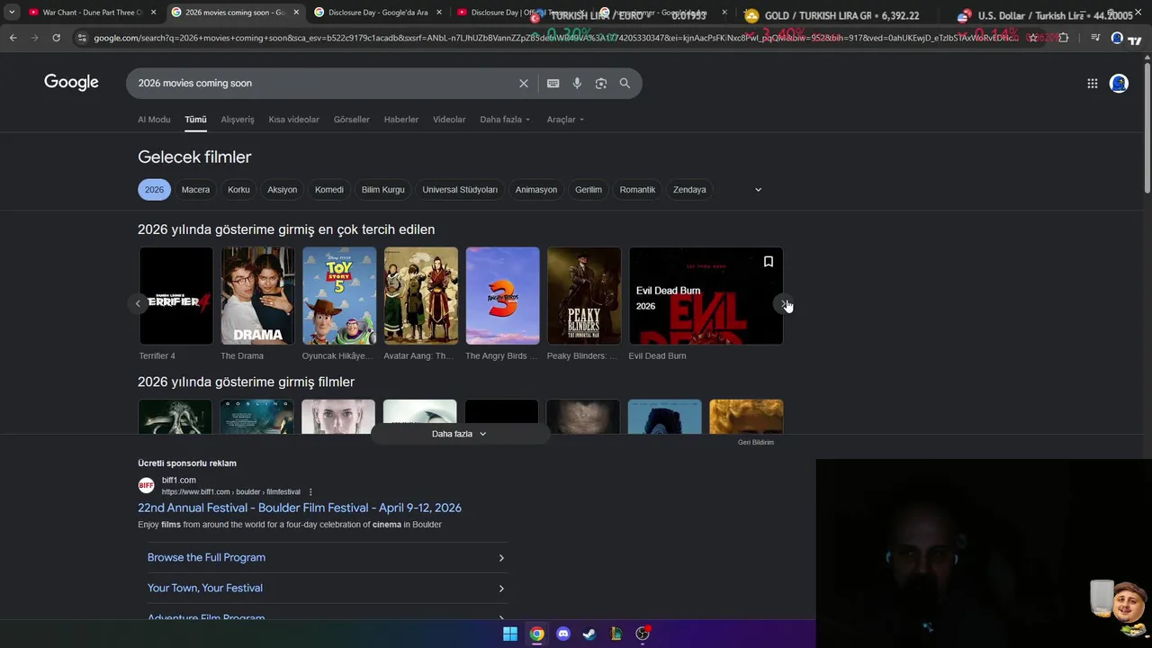This screenshot has width=1152, height=648.
Task: Open Chrome from the taskbar
Action: (536, 634)
